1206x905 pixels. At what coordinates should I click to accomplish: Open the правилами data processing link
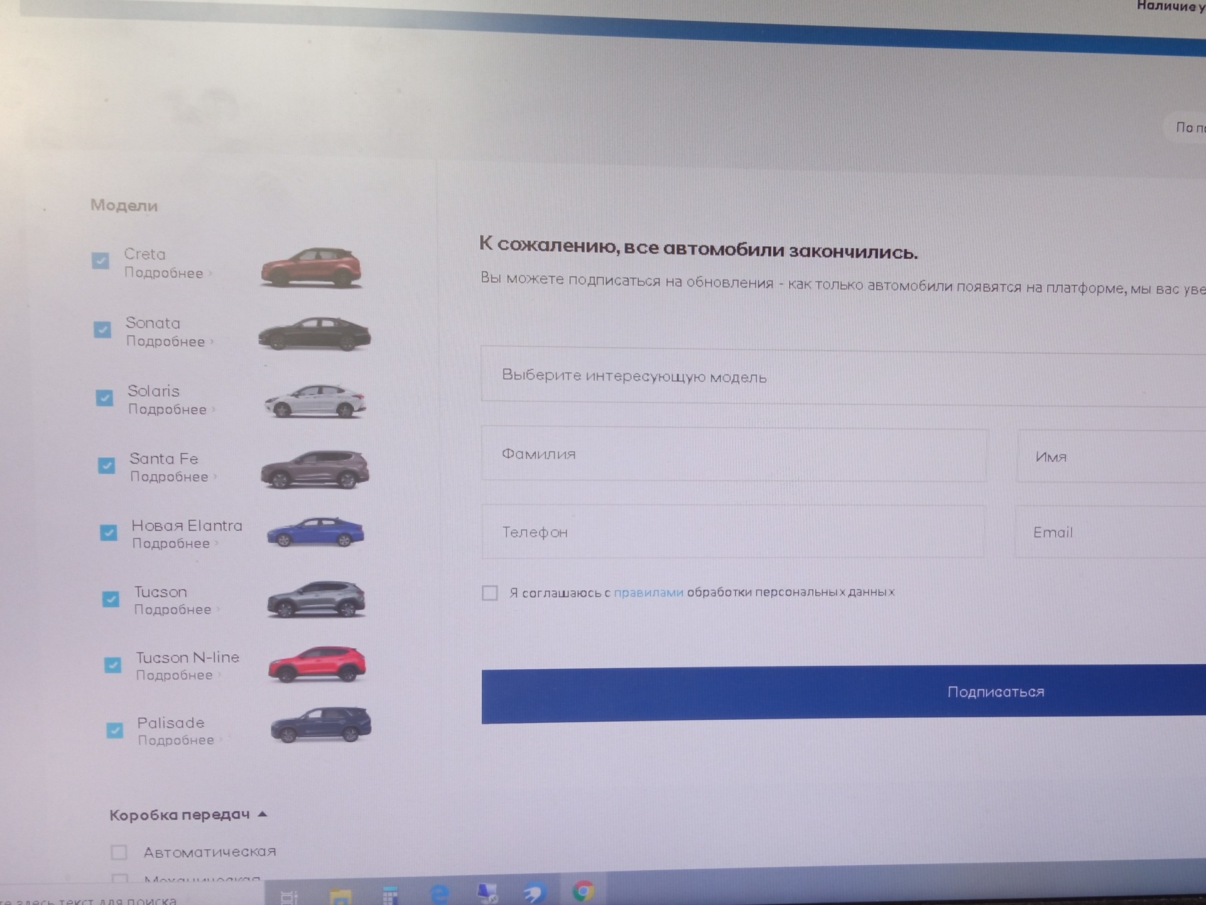coord(648,592)
